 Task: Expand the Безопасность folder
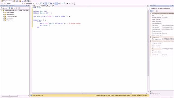pos(3,14)
